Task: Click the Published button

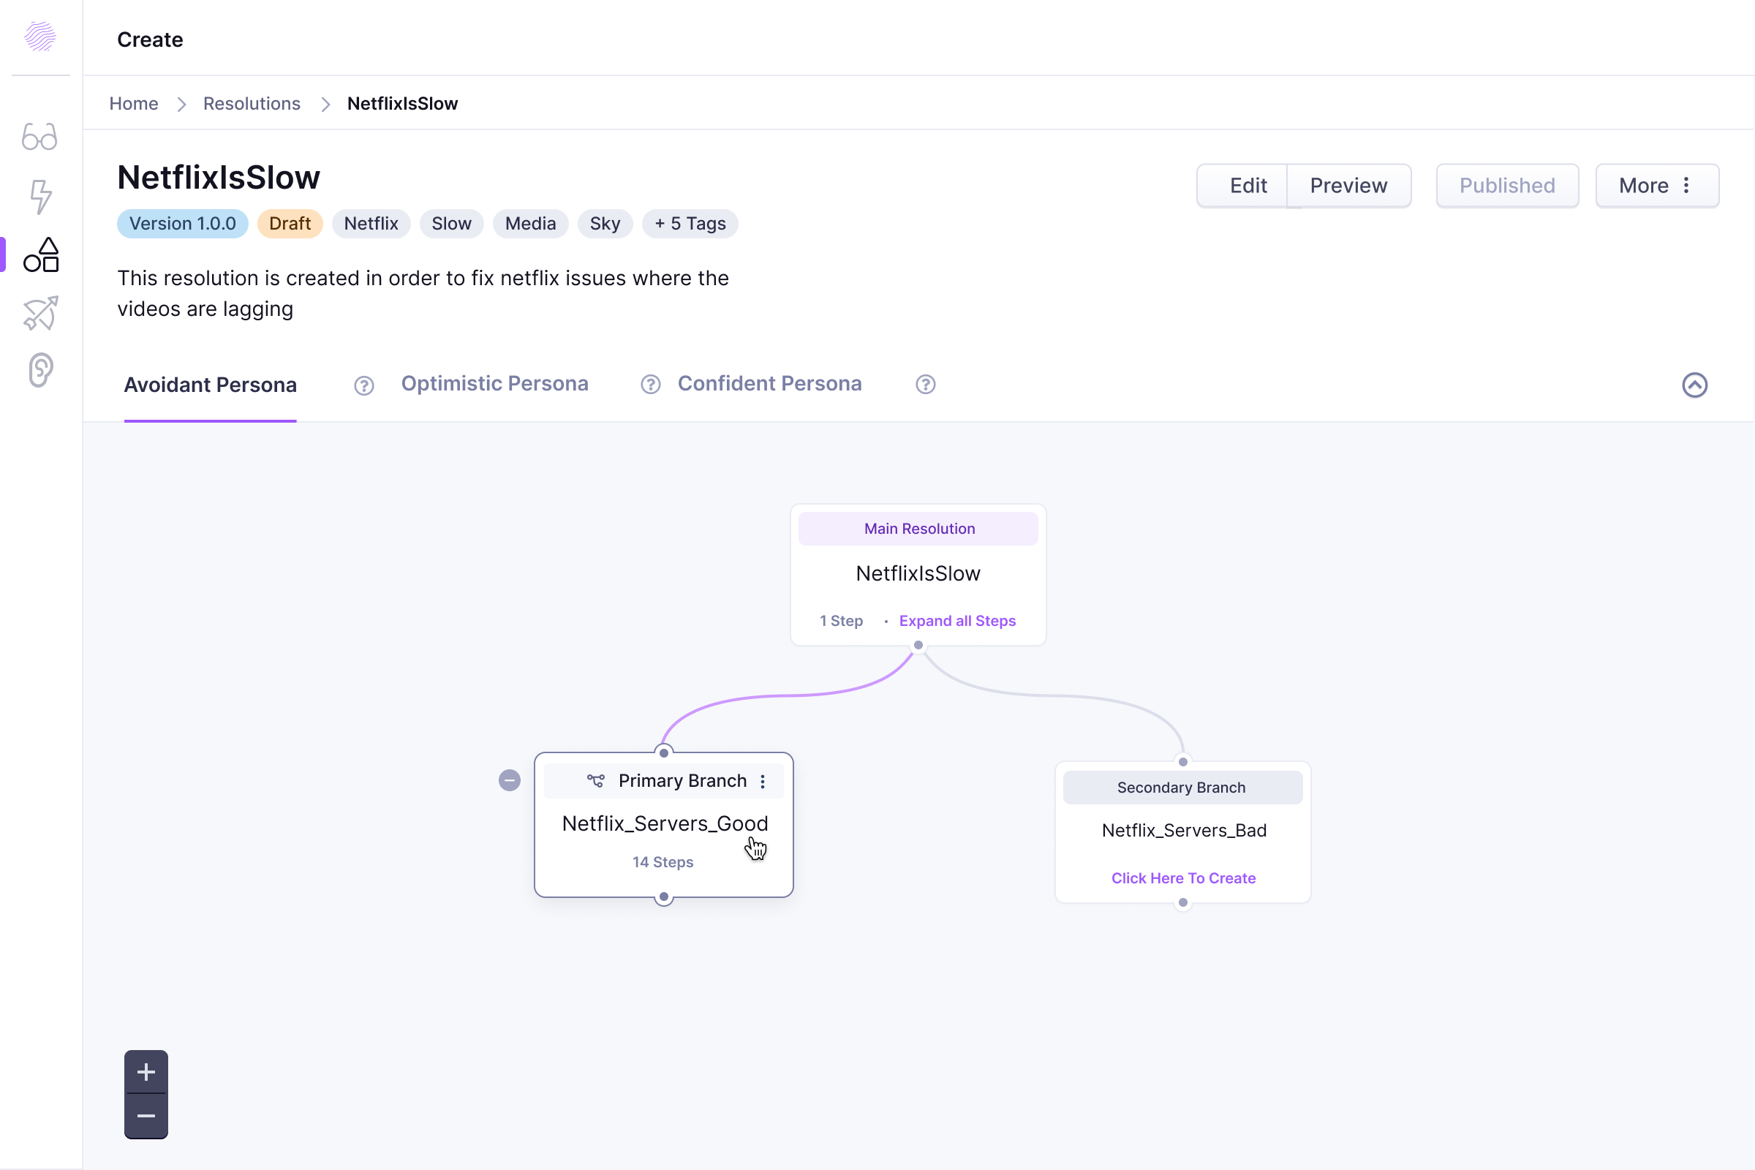Action: point(1507,186)
